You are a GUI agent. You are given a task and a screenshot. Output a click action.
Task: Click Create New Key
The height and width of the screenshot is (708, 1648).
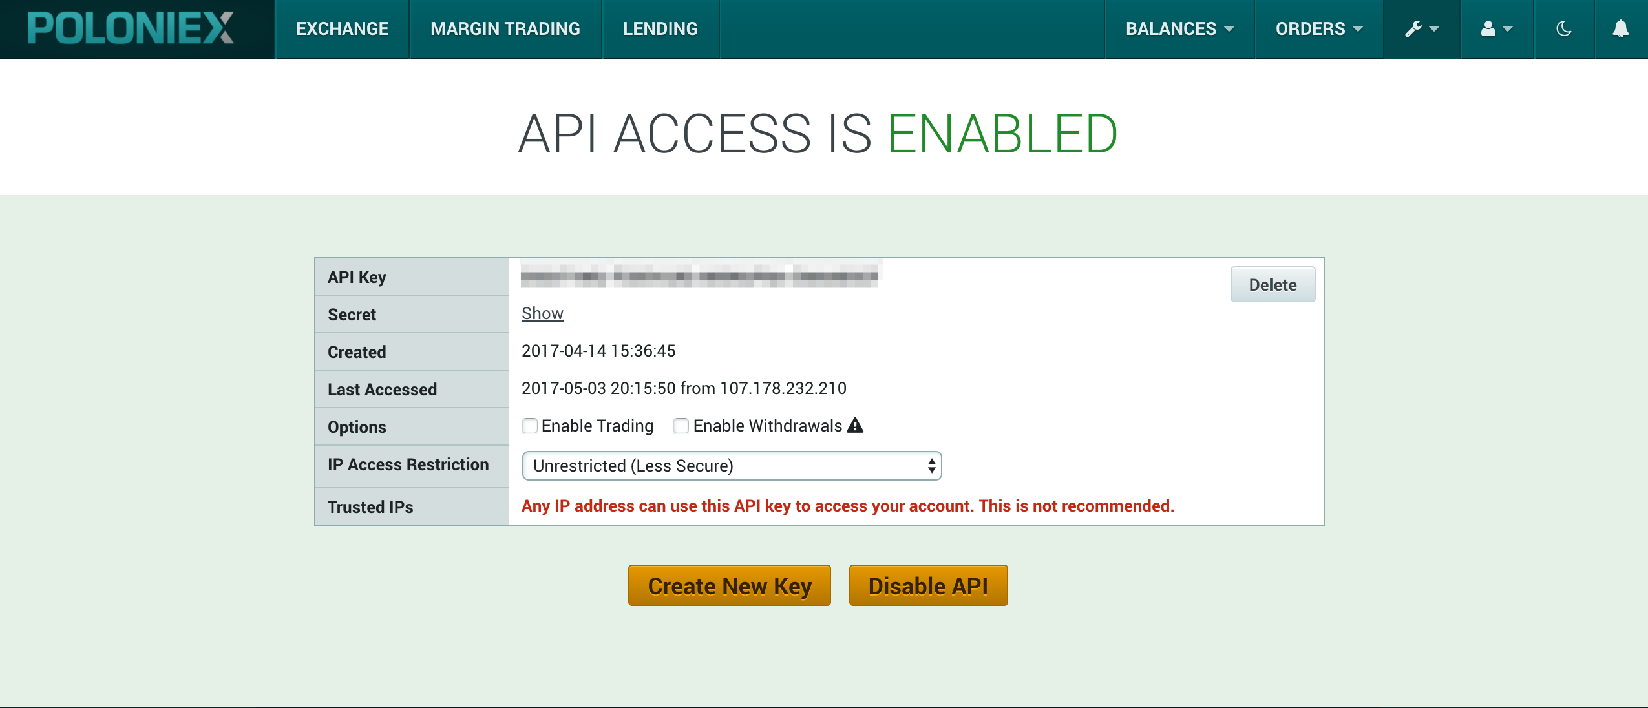[729, 586]
